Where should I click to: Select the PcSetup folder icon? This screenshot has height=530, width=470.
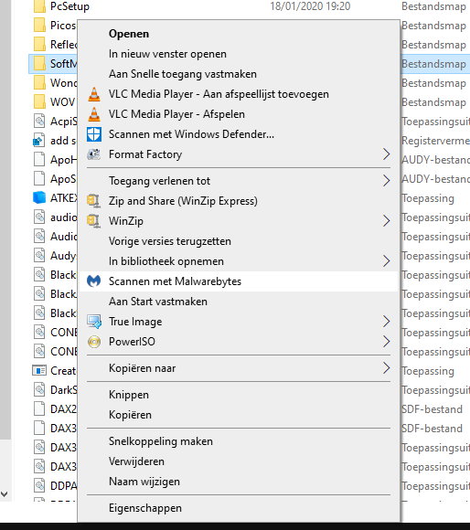pos(39,6)
